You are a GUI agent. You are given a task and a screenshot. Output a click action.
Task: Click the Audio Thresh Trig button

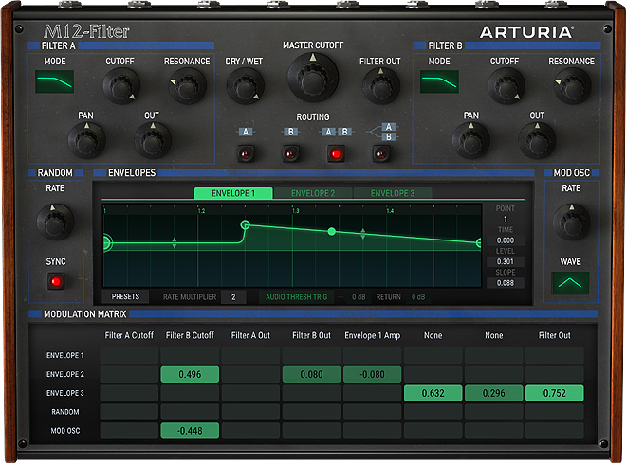pyautogui.click(x=294, y=297)
